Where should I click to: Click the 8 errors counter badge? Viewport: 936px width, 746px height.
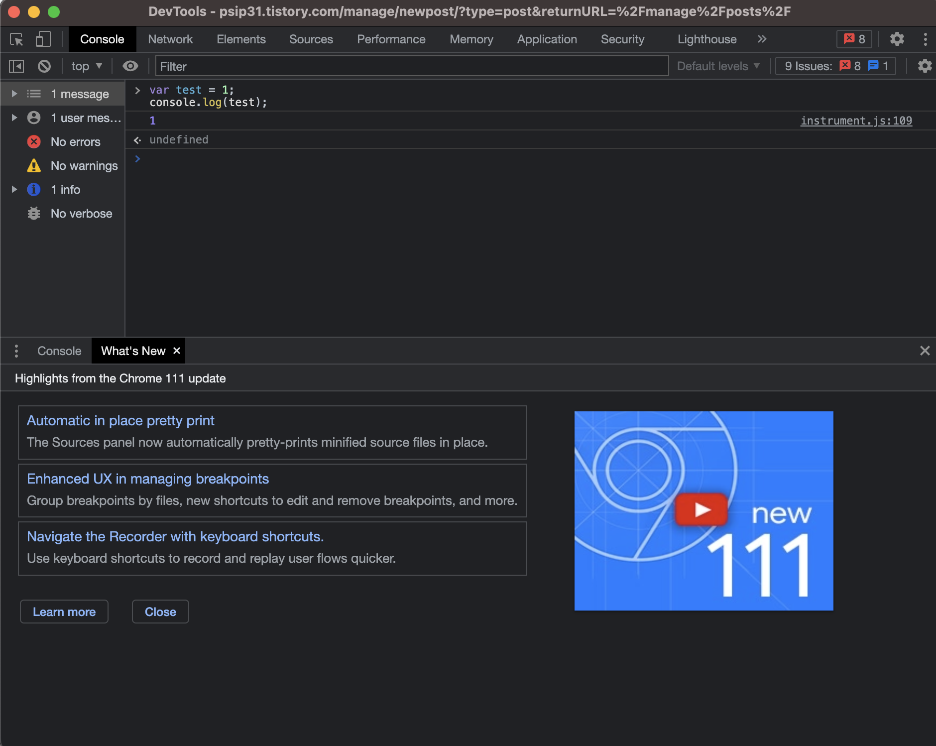tap(854, 39)
